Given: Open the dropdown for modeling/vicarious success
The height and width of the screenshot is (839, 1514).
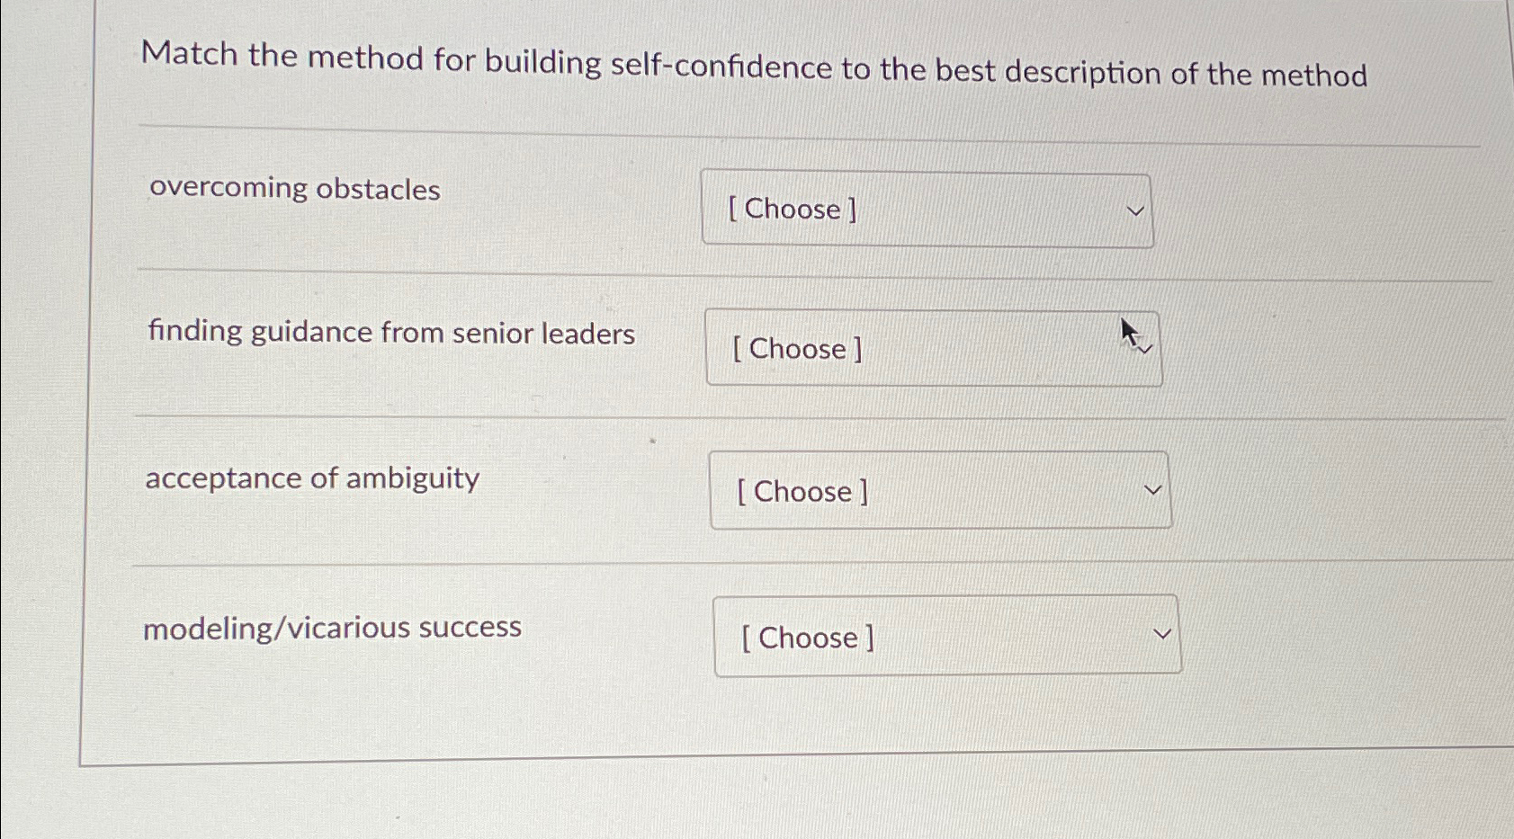Looking at the screenshot, I should tap(946, 637).
